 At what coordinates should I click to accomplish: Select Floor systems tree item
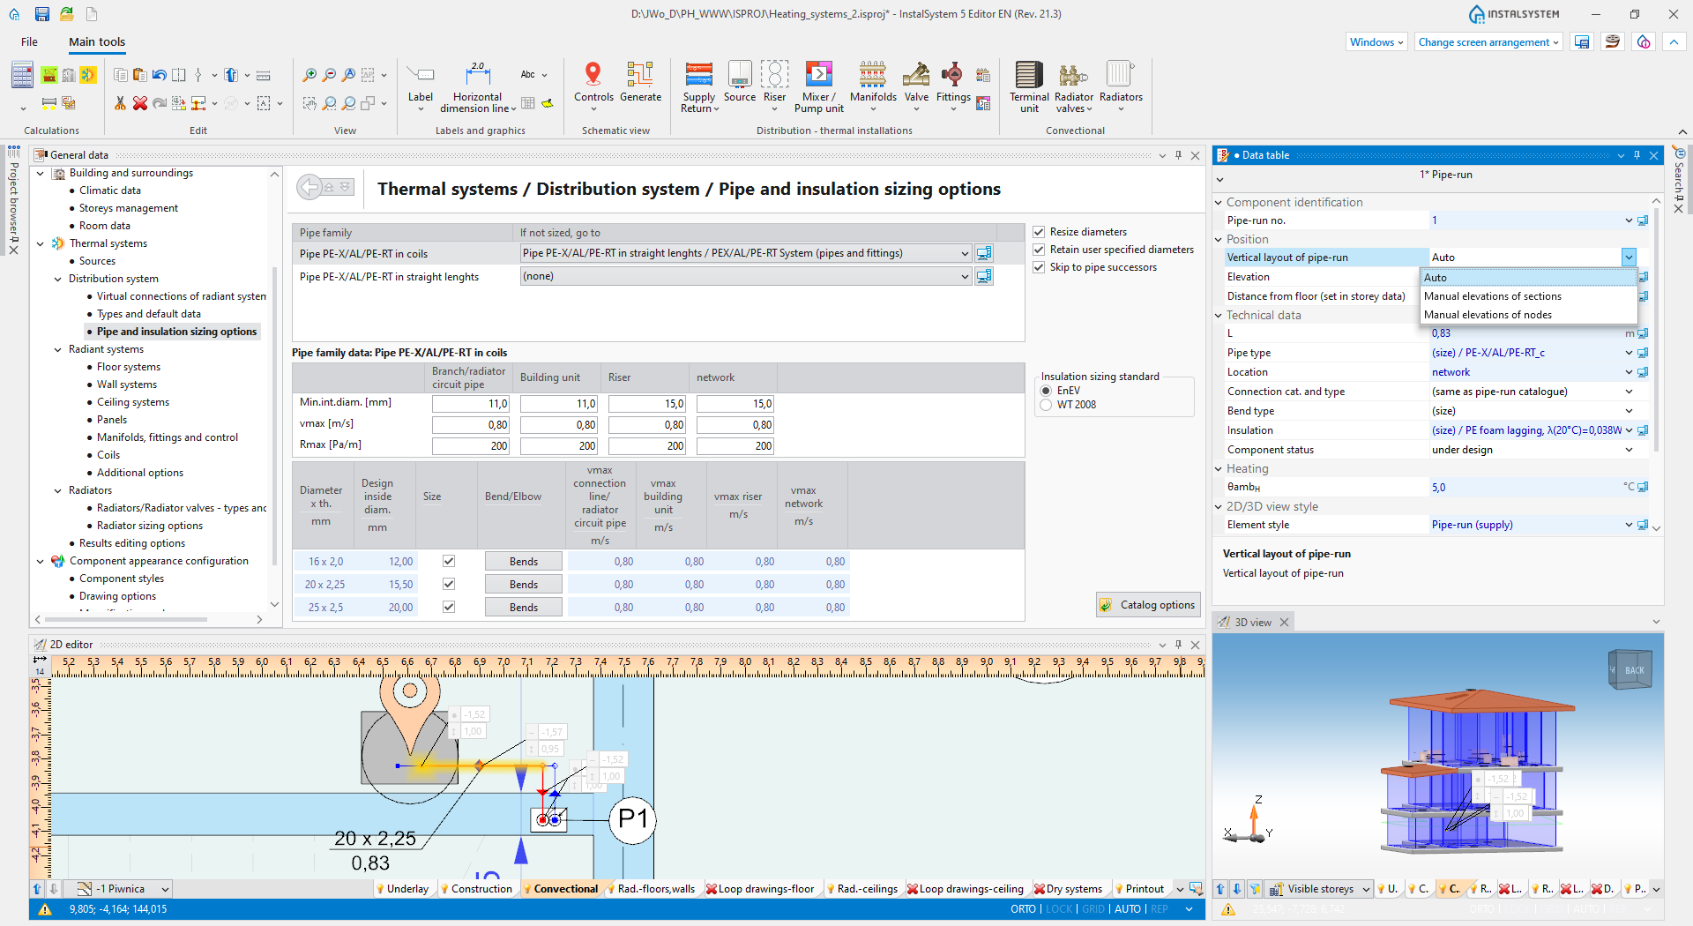129,367
